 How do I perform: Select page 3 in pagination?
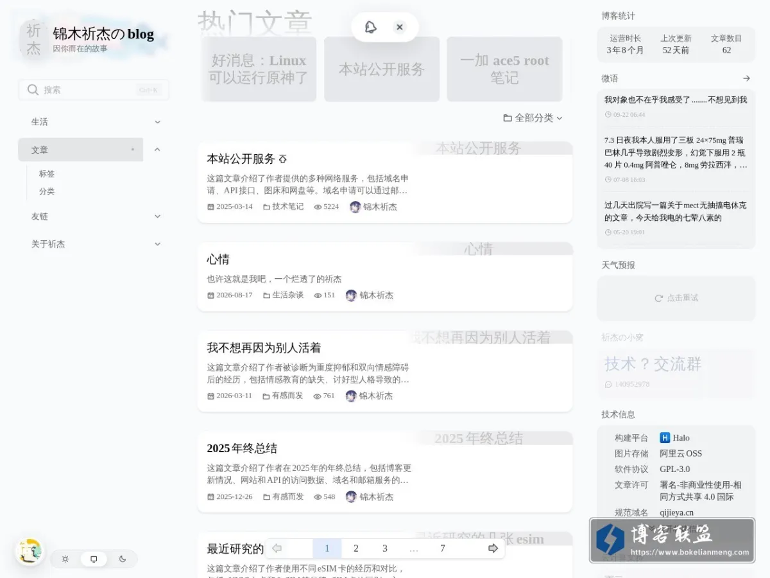coord(385,548)
